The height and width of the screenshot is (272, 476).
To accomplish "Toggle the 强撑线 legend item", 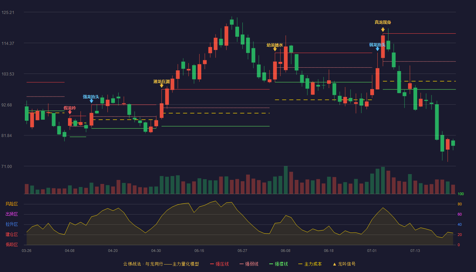I will pyautogui.click(x=279, y=264).
